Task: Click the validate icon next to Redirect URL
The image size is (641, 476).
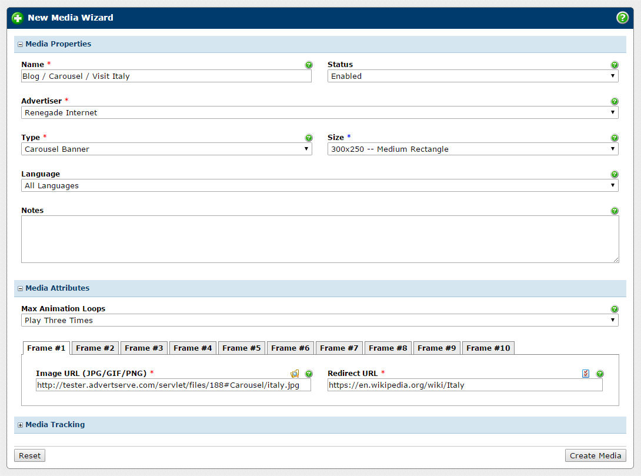Action: [x=585, y=374]
